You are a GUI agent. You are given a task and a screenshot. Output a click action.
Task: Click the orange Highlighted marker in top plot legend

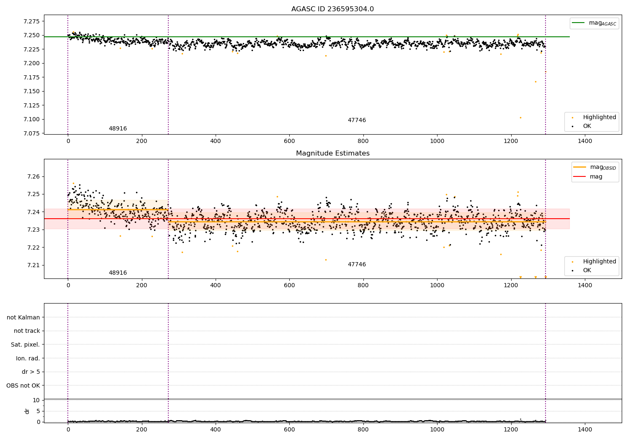tap(572, 117)
